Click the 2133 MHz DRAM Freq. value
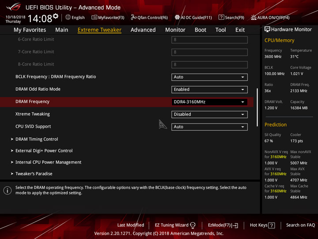Screen dimensions: 318x239 (x=299, y=91)
